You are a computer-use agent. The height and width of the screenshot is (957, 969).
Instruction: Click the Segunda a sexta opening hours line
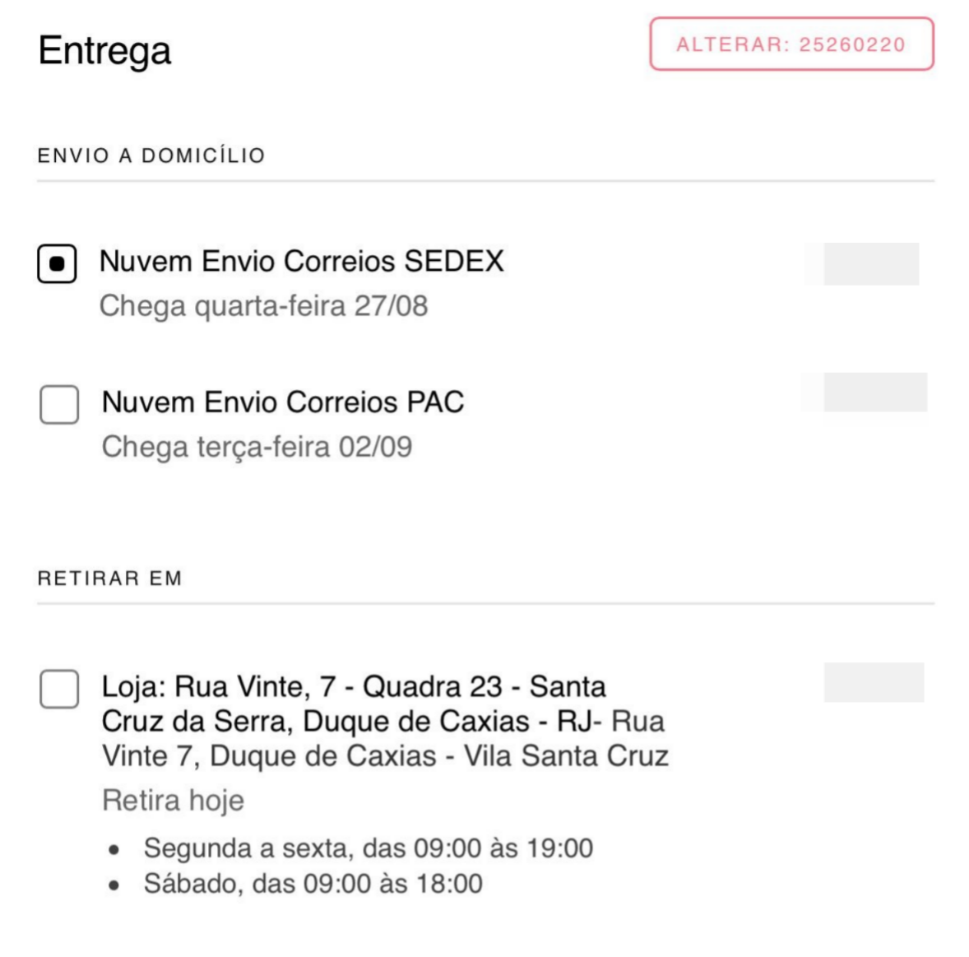coord(369,848)
